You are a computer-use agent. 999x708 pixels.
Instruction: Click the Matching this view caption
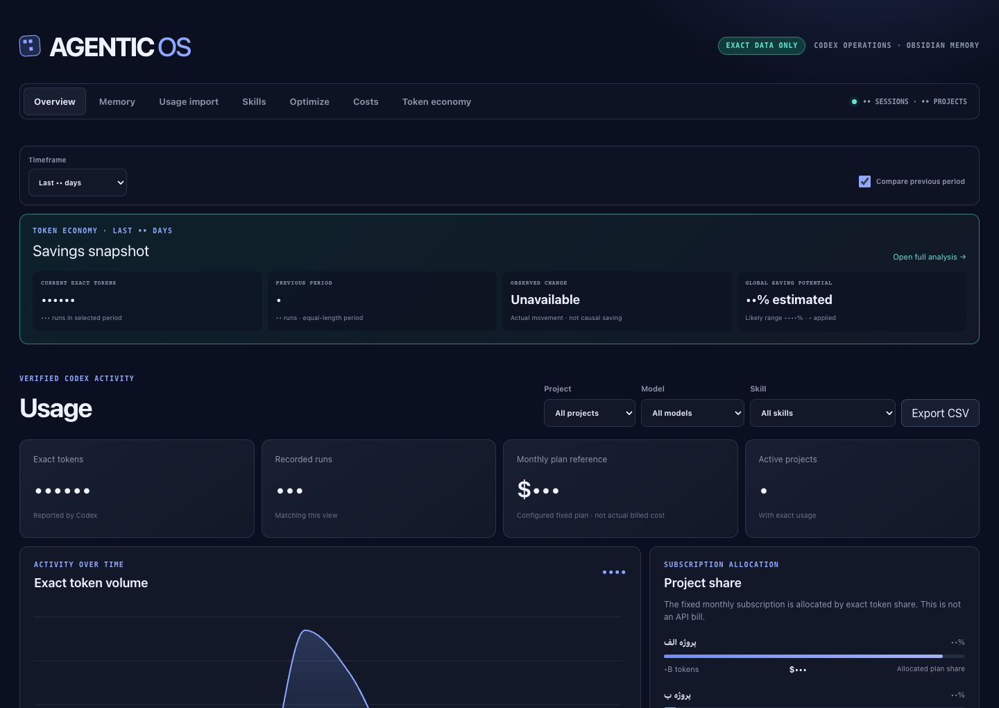click(x=306, y=516)
